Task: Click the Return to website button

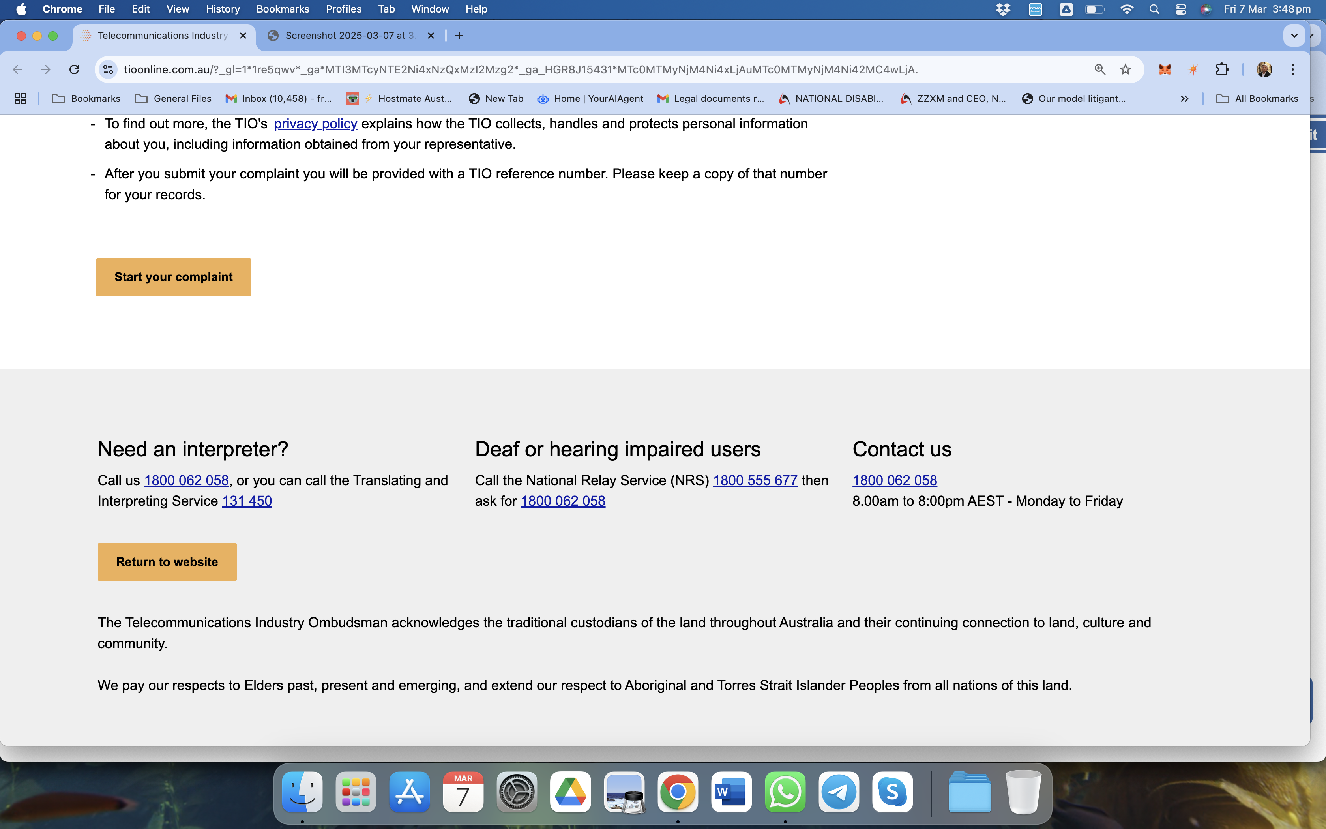Action: [x=167, y=561]
